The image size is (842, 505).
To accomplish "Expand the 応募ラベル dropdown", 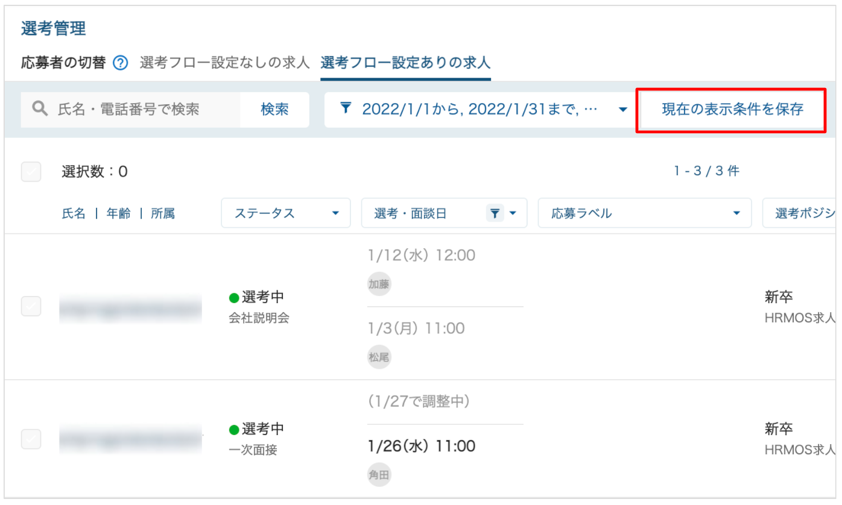I will (645, 213).
